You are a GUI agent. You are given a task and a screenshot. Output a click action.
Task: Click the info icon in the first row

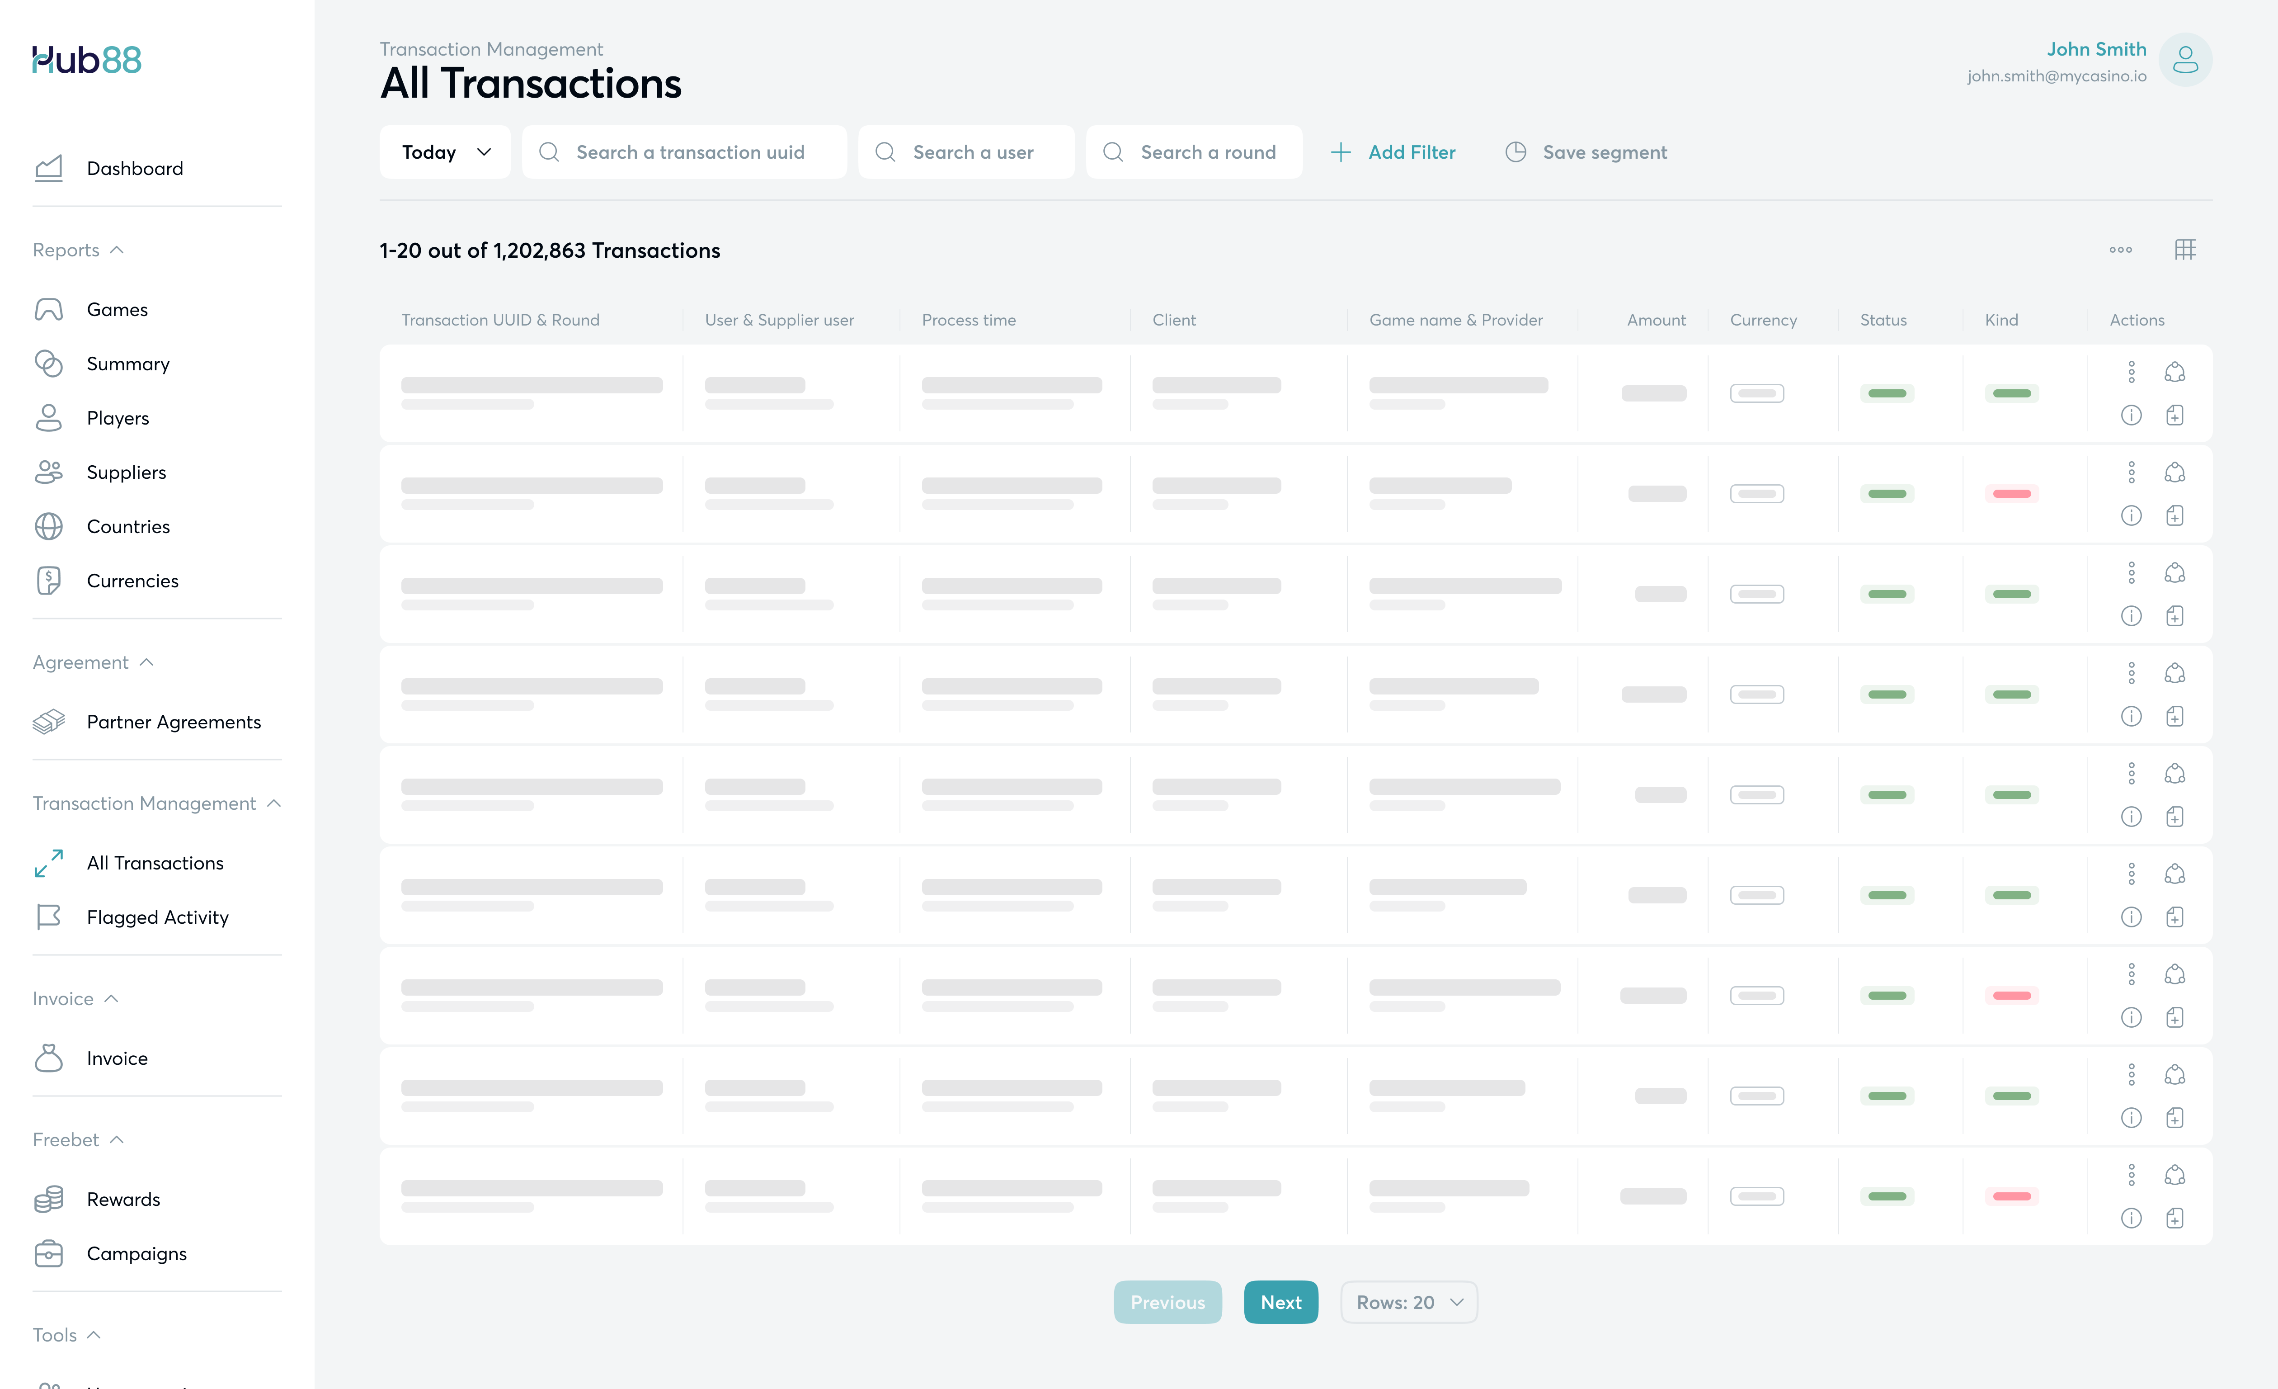[x=2131, y=415]
